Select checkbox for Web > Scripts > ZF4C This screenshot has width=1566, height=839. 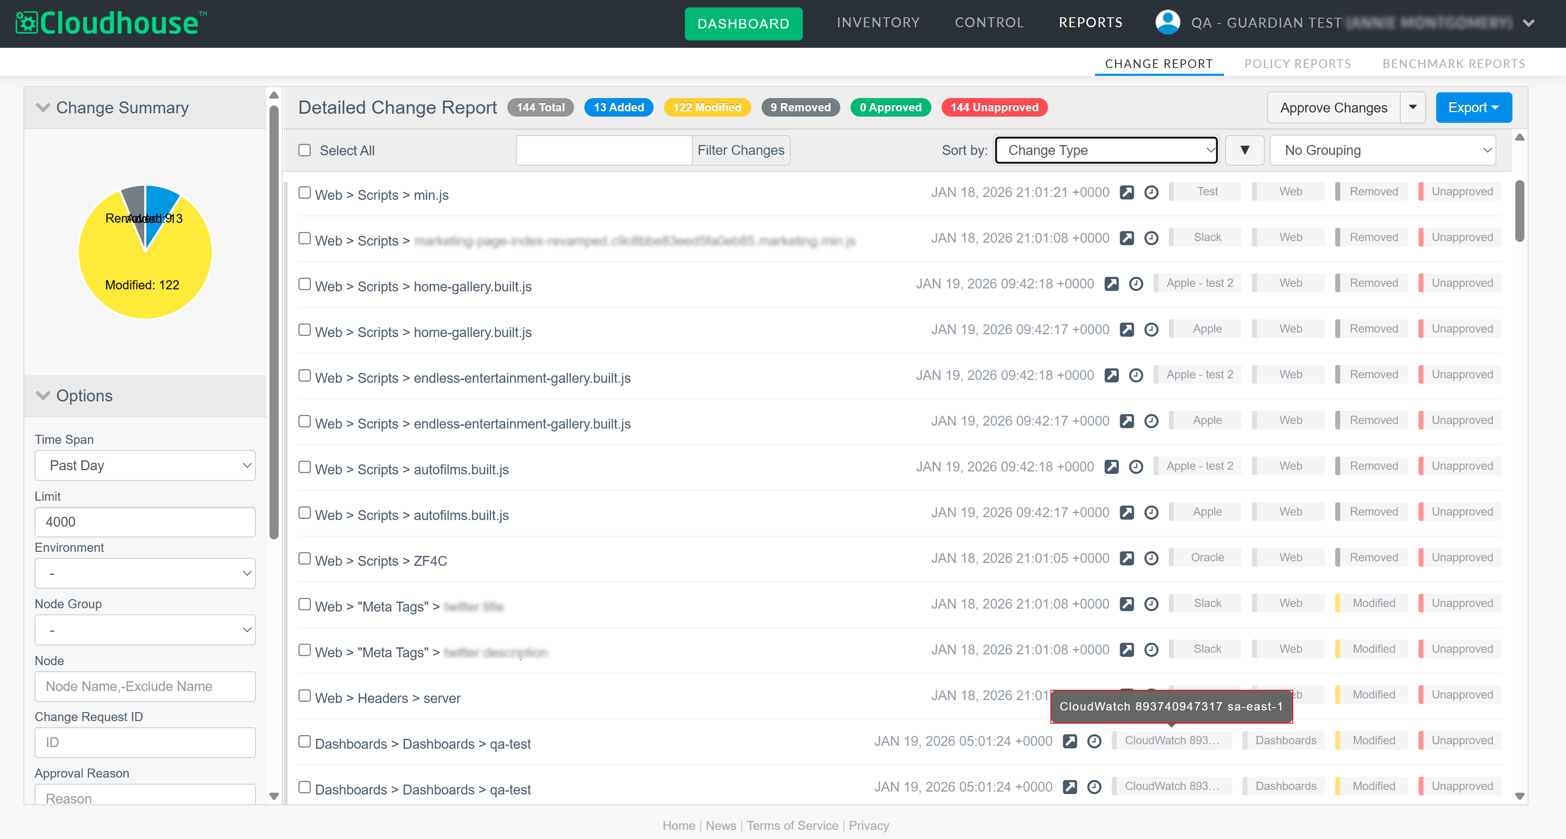tap(305, 559)
